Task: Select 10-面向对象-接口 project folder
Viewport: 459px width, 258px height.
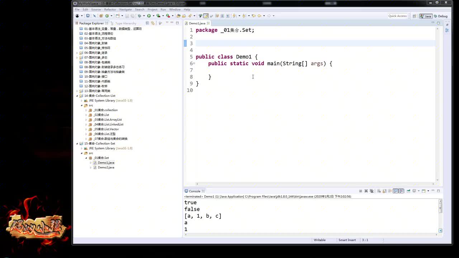Action: [93, 77]
